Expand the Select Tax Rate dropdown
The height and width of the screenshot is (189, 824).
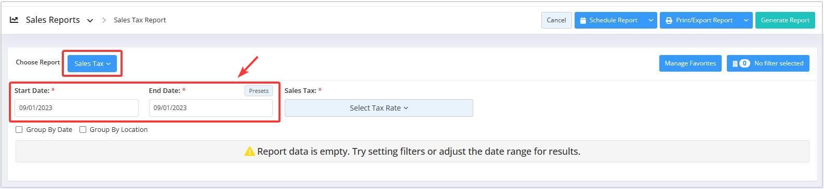point(379,108)
